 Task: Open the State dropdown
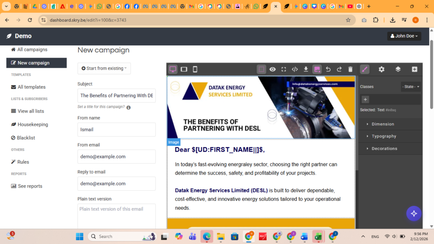pos(411,86)
